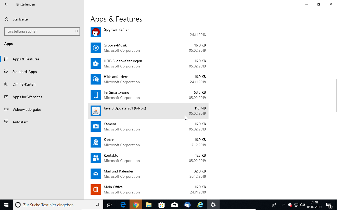Click the Kontakte people icon

click(x=96, y=158)
